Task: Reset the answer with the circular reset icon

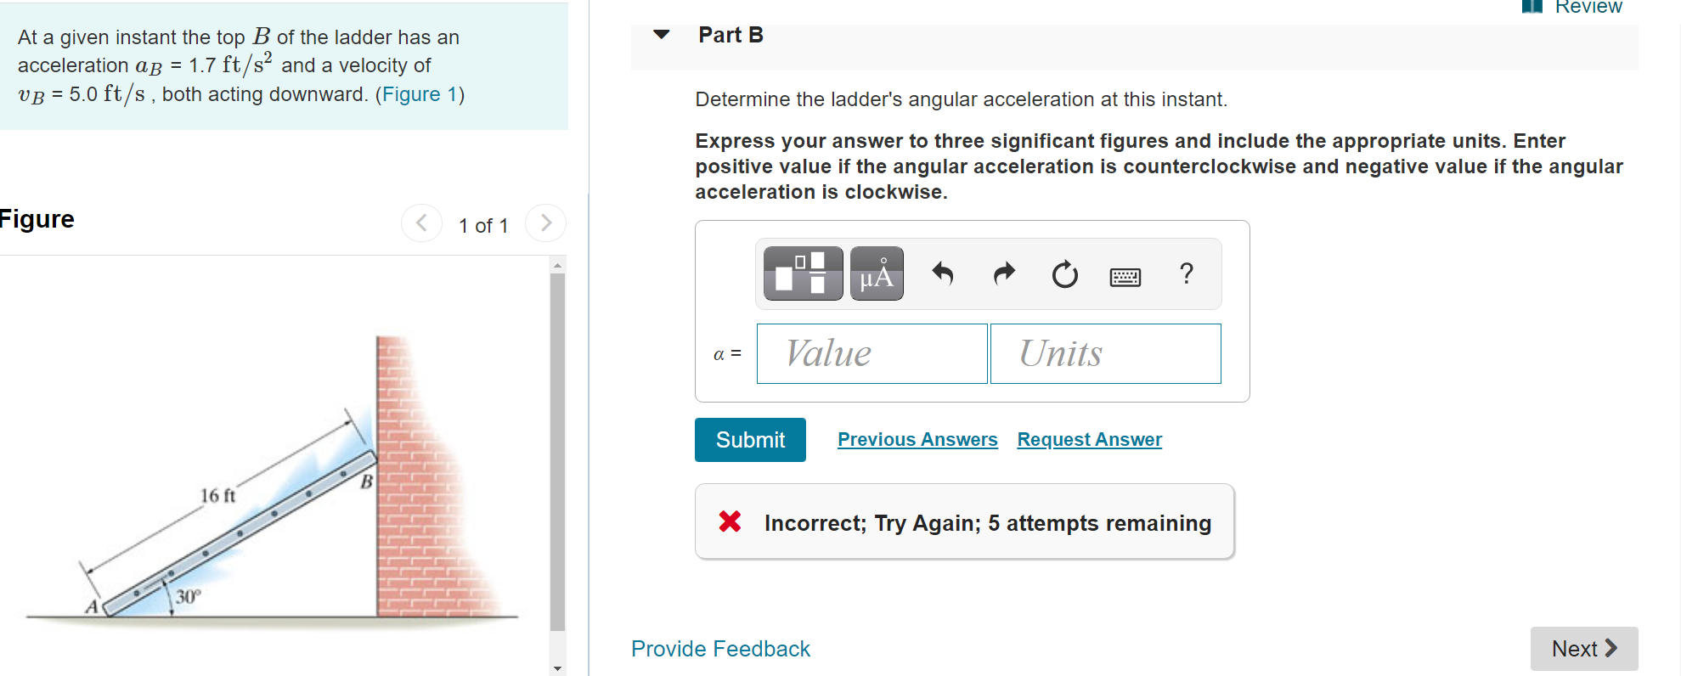Action: 1063,273
